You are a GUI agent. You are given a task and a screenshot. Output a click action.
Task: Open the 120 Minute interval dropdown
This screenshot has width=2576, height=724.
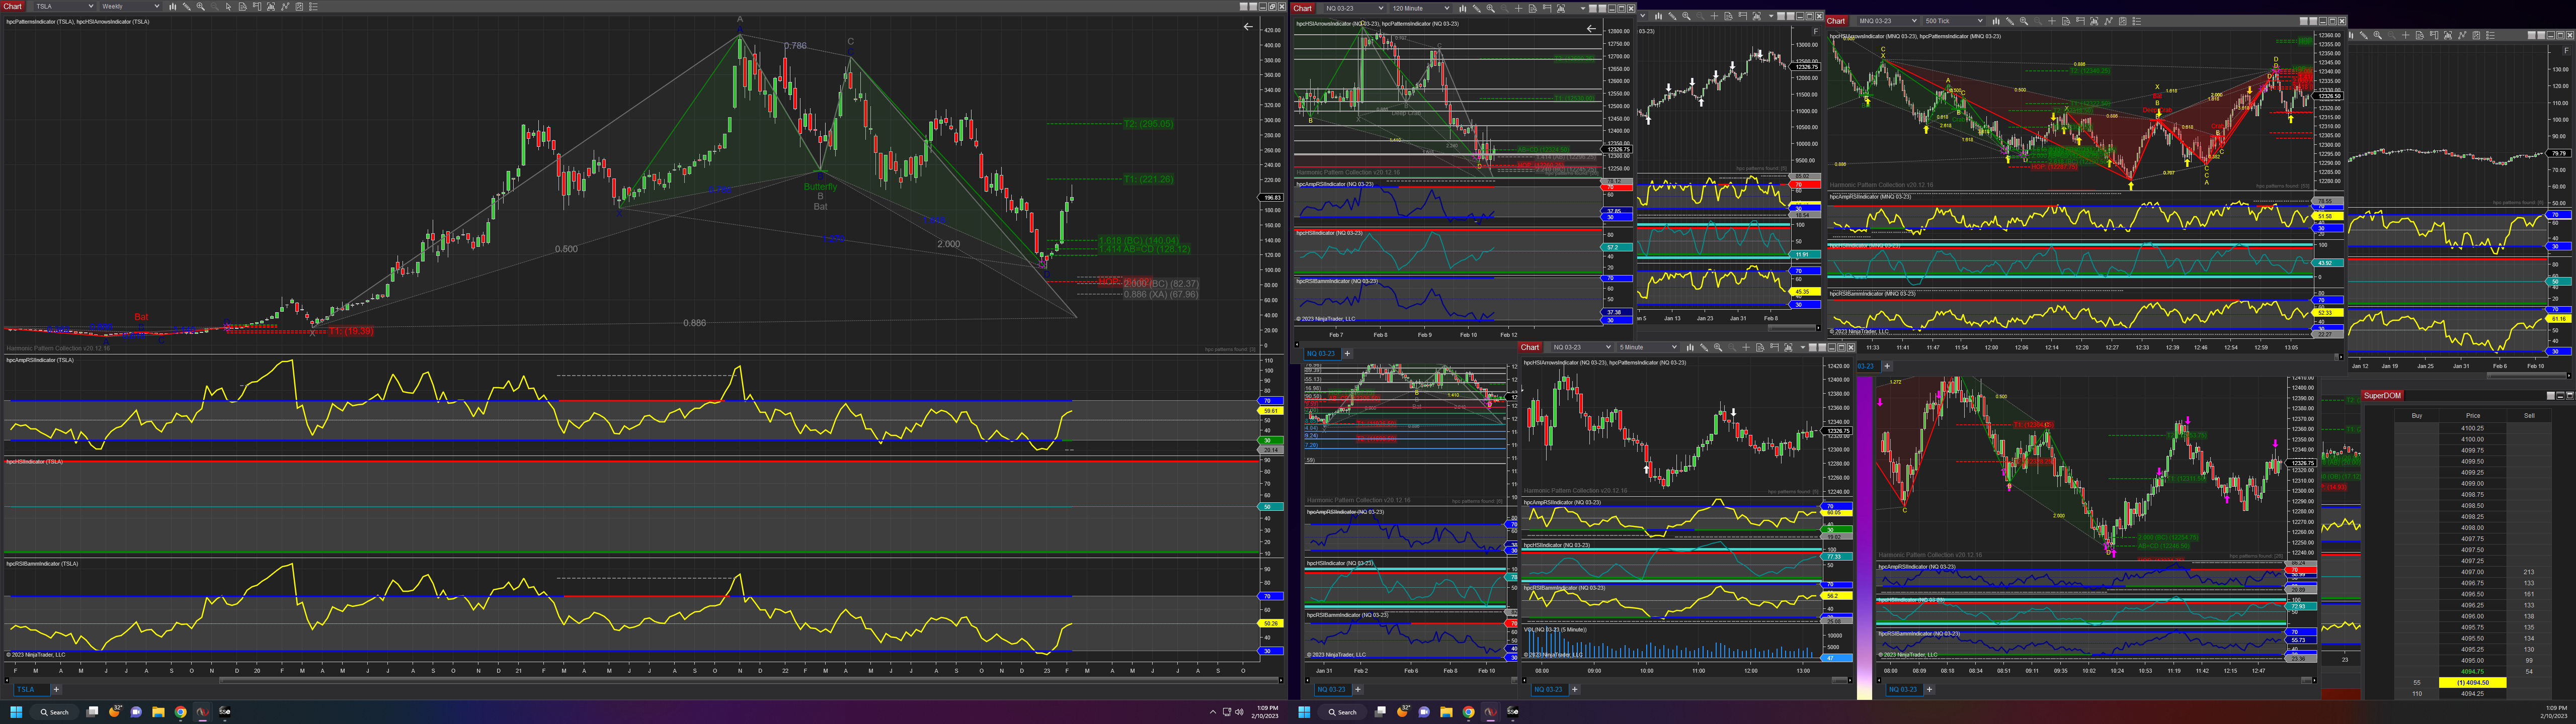[1447, 9]
